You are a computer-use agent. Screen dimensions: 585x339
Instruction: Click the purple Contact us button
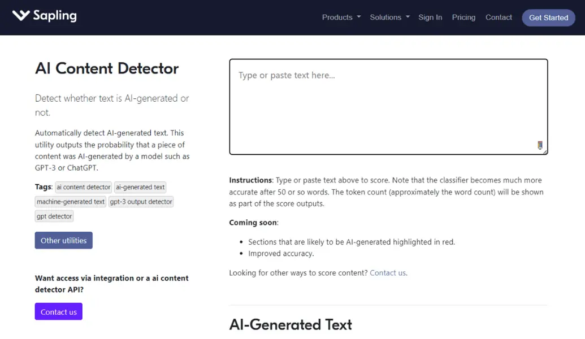59,312
